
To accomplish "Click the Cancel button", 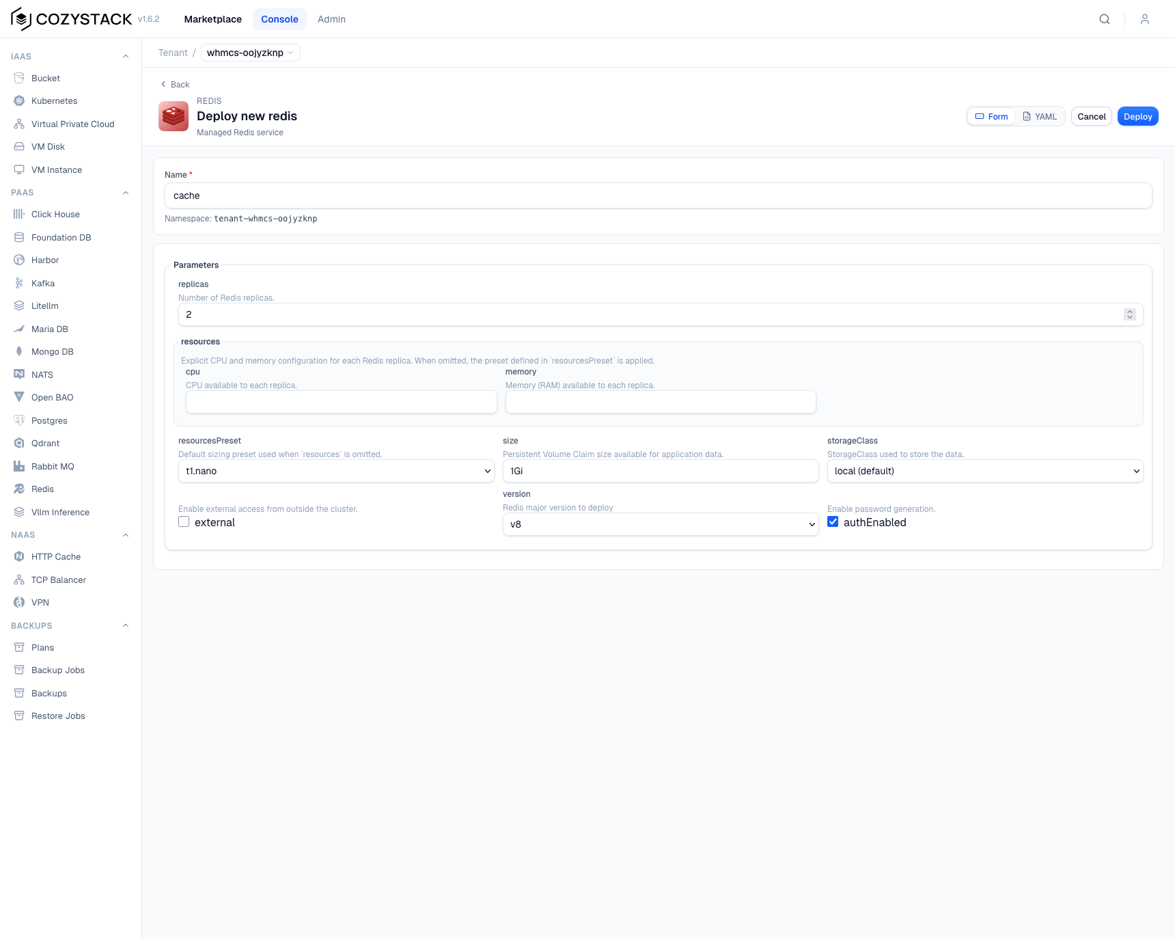I will tap(1092, 116).
